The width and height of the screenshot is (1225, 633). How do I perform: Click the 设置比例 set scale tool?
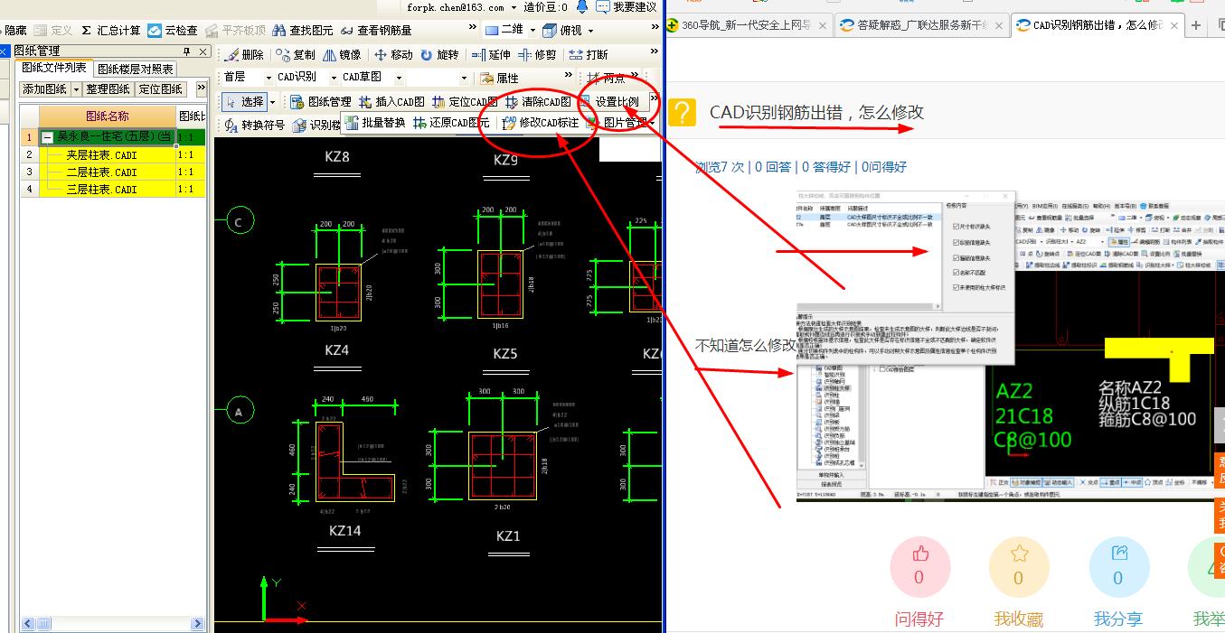(608, 102)
